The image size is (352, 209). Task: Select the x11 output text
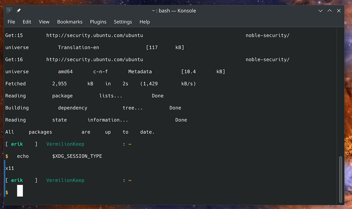point(9,168)
